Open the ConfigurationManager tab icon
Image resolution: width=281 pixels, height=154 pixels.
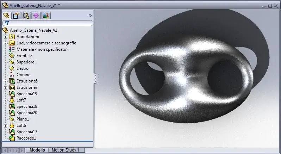(x=26, y=16)
